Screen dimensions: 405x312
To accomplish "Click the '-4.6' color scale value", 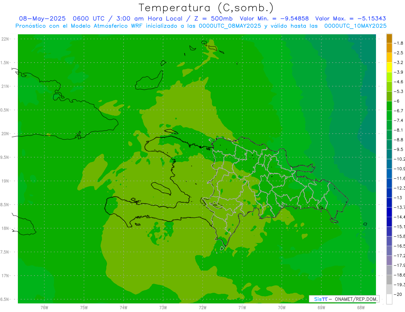I will tap(399, 82).
